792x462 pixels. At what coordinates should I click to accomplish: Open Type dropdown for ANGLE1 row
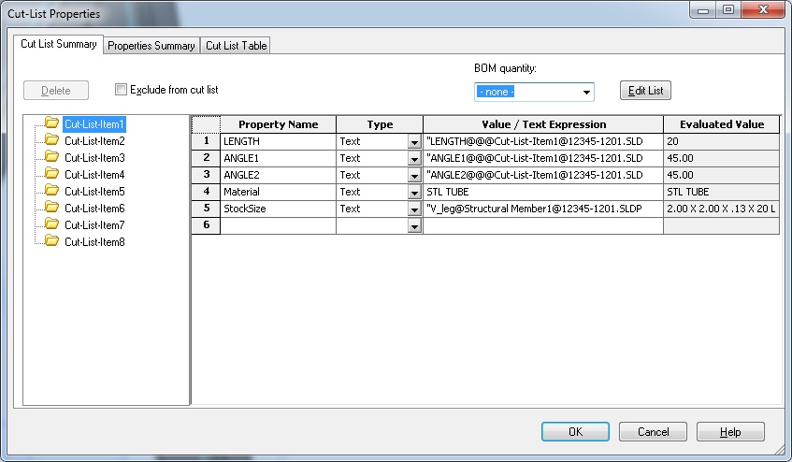(414, 159)
